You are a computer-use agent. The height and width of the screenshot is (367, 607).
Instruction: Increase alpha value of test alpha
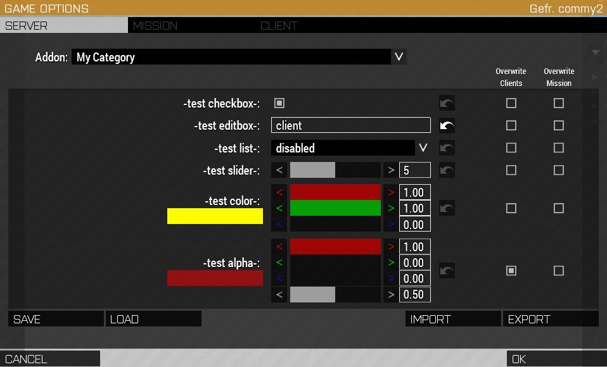click(391, 295)
